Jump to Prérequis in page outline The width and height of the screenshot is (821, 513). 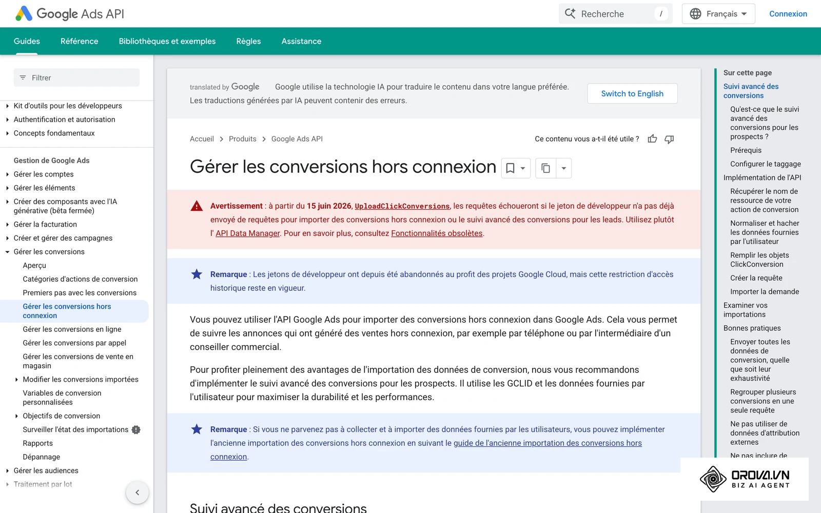[x=746, y=150]
